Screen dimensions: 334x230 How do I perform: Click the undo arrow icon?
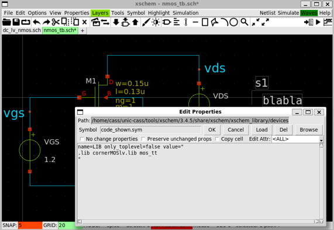point(37,22)
